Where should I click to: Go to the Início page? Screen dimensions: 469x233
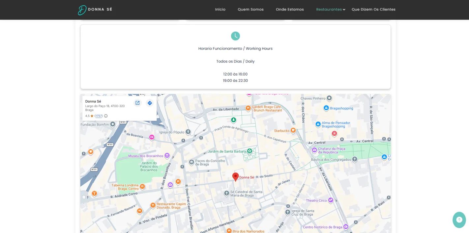[x=220, y=10]
